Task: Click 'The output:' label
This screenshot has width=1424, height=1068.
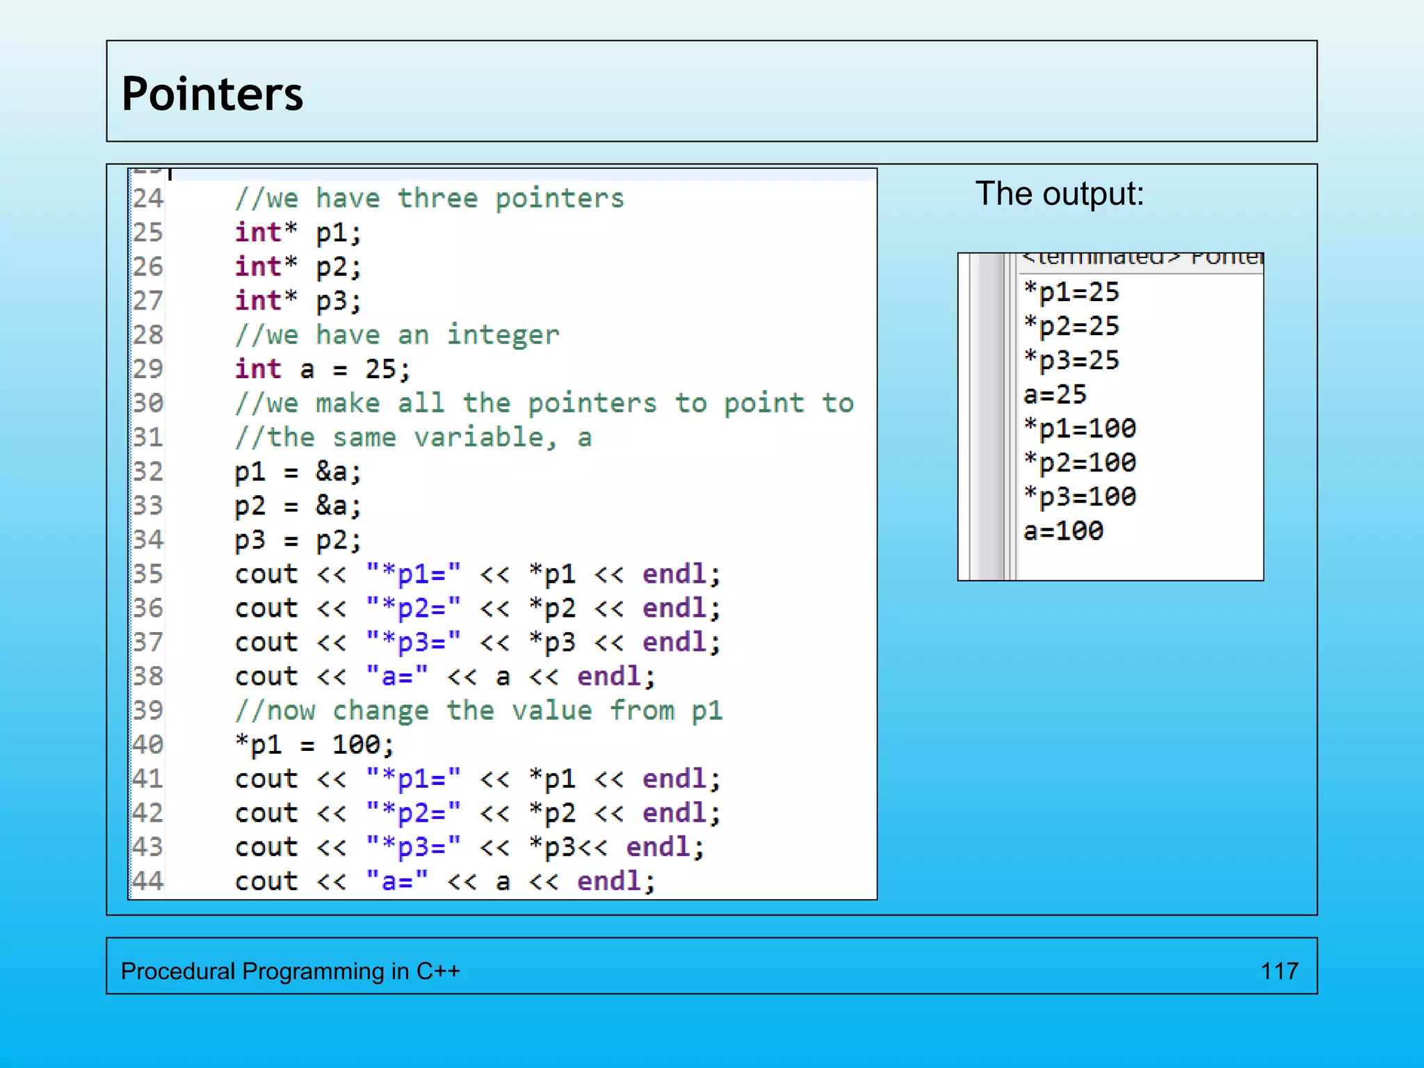Action: pyautogui.click(x=1060, y=193)
